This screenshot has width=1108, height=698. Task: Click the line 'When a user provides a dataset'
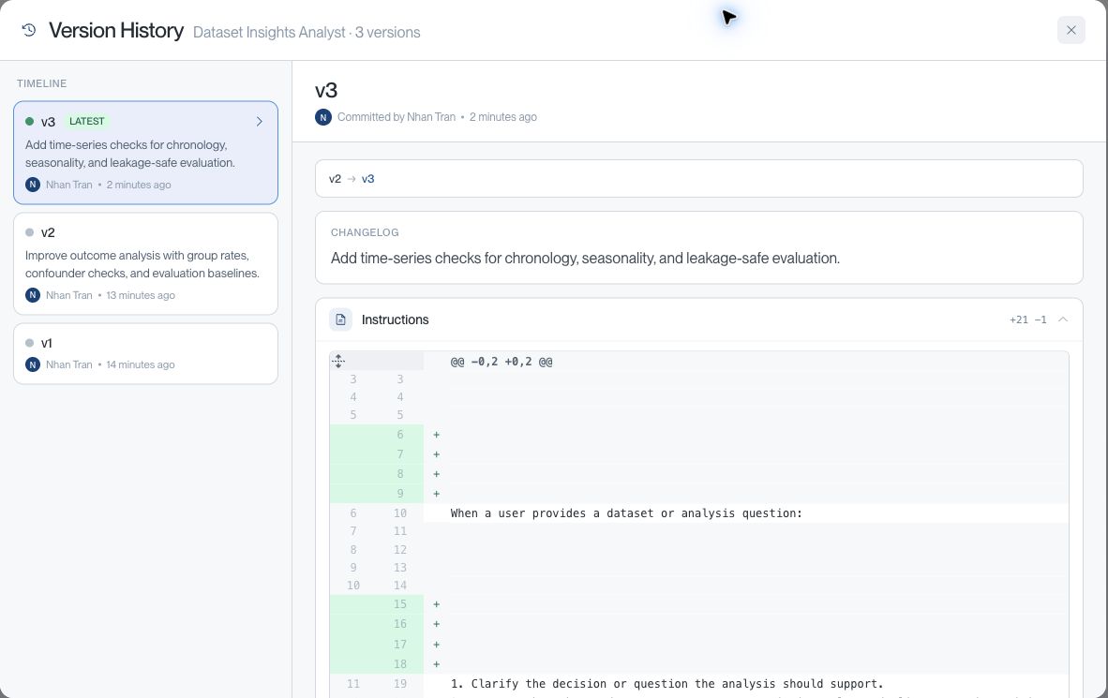point(626,513)
